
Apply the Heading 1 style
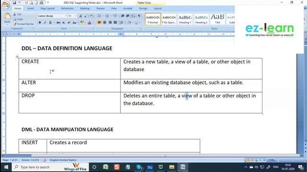coord(185,19)
